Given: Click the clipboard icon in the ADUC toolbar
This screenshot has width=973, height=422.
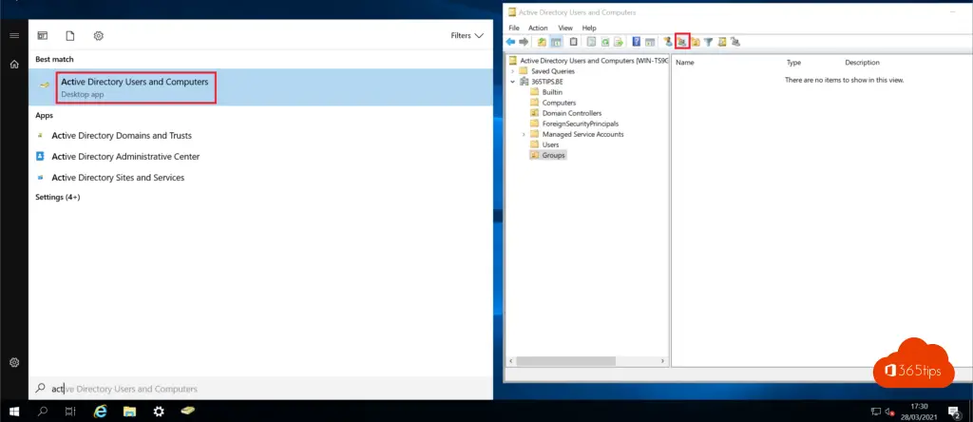Looking at the screenshot, I should [573, 42].
